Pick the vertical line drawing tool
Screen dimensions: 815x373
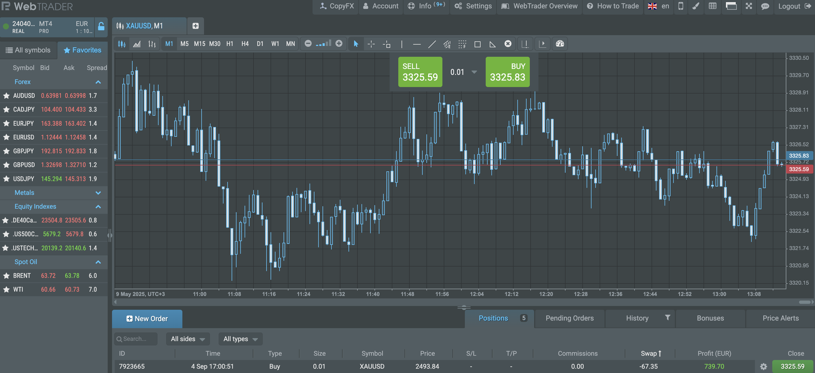tap(402, 44)
